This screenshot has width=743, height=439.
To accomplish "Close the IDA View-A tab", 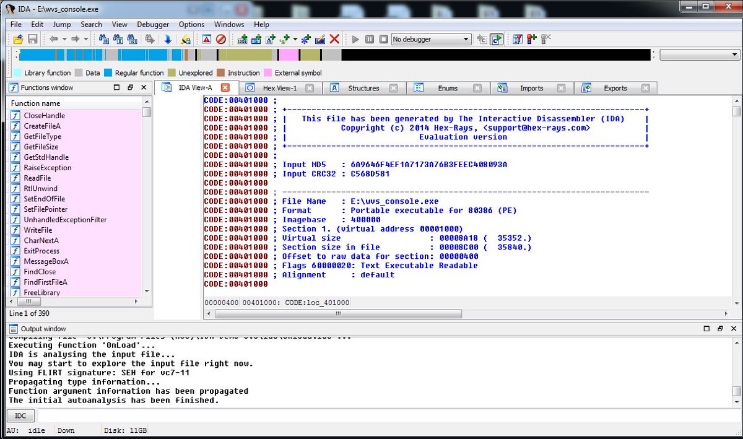I will [225, 87].
